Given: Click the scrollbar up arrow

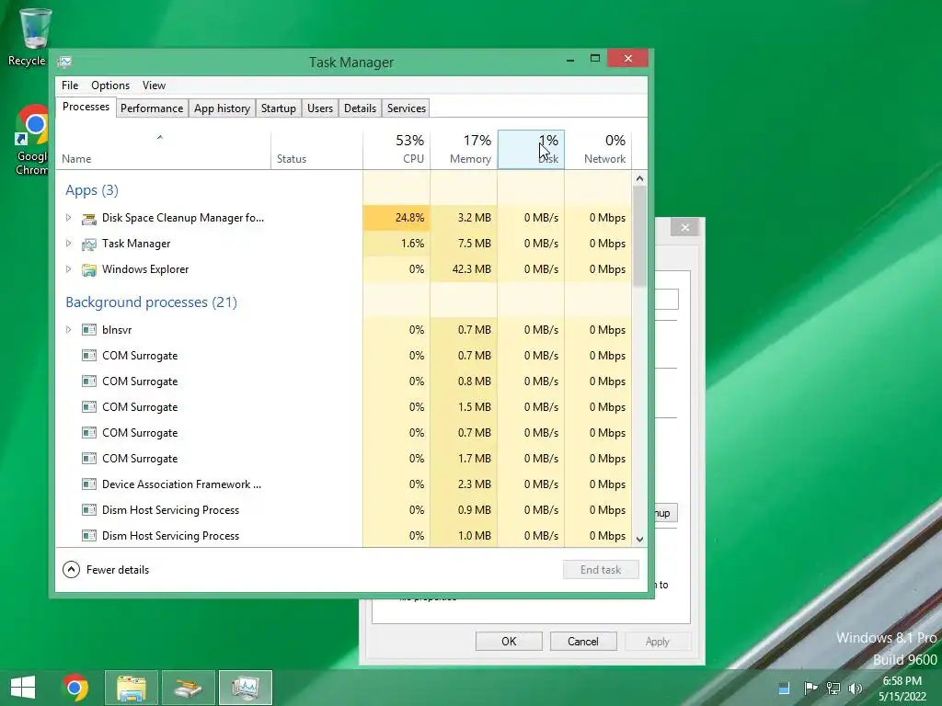Looking at the screenshot, I should click(640, 179).
